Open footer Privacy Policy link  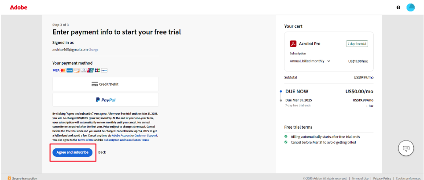pos(382,178)
